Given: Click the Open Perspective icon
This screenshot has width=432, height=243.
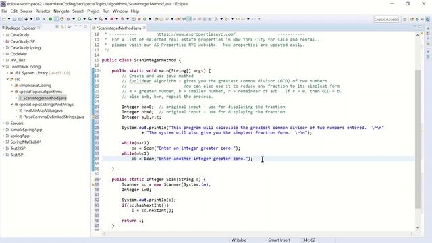Looking at the screenshot, I should [405, 19].
